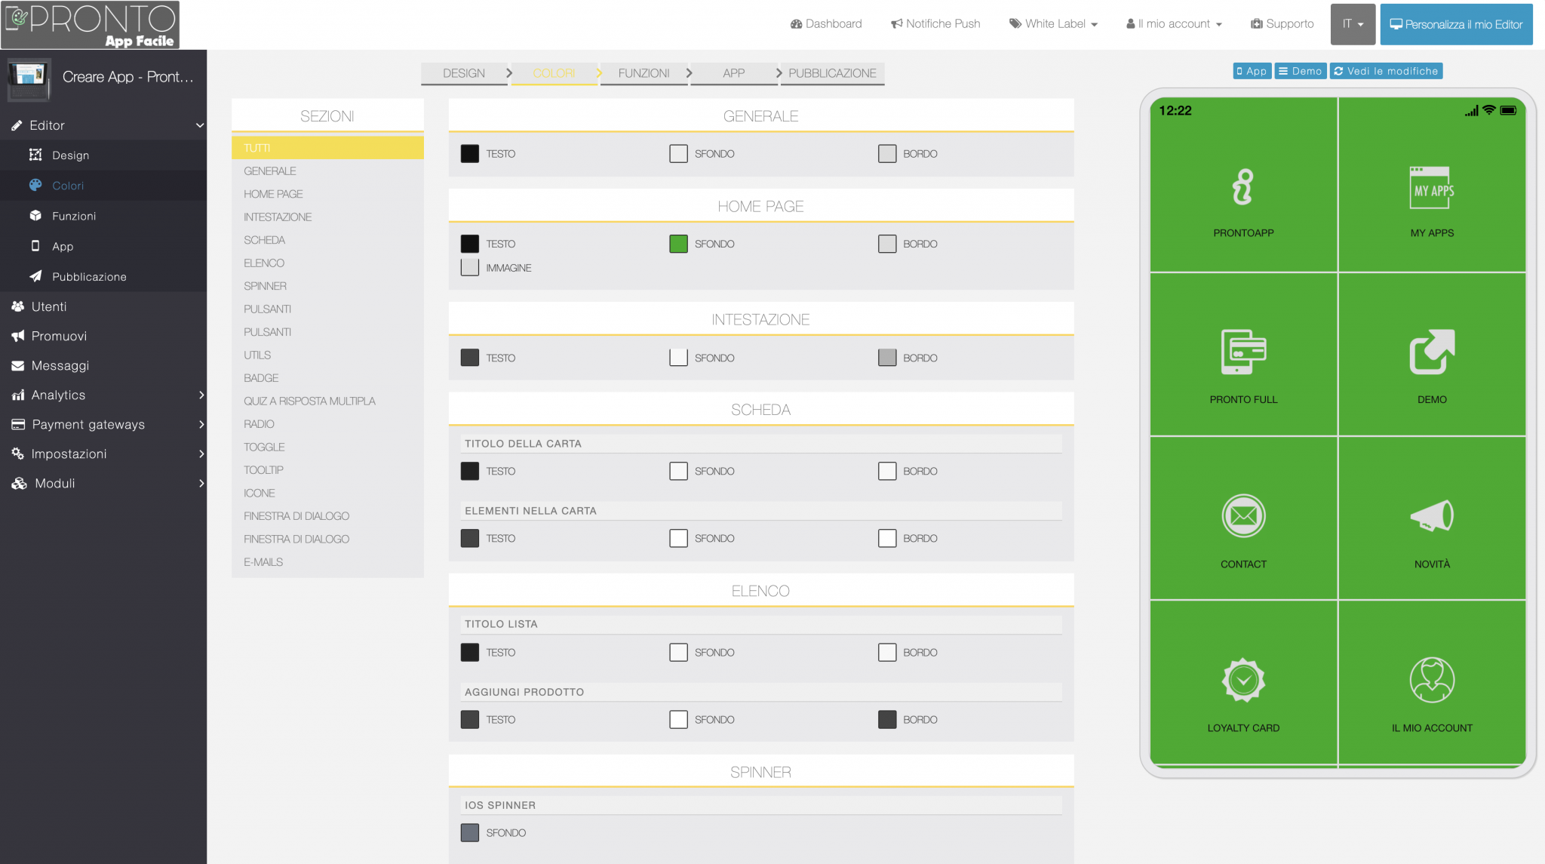The height and width of the screenshot is (864, 1545).
Task: Tap the Pronto Full card icon
Action: pos(1243,352)
